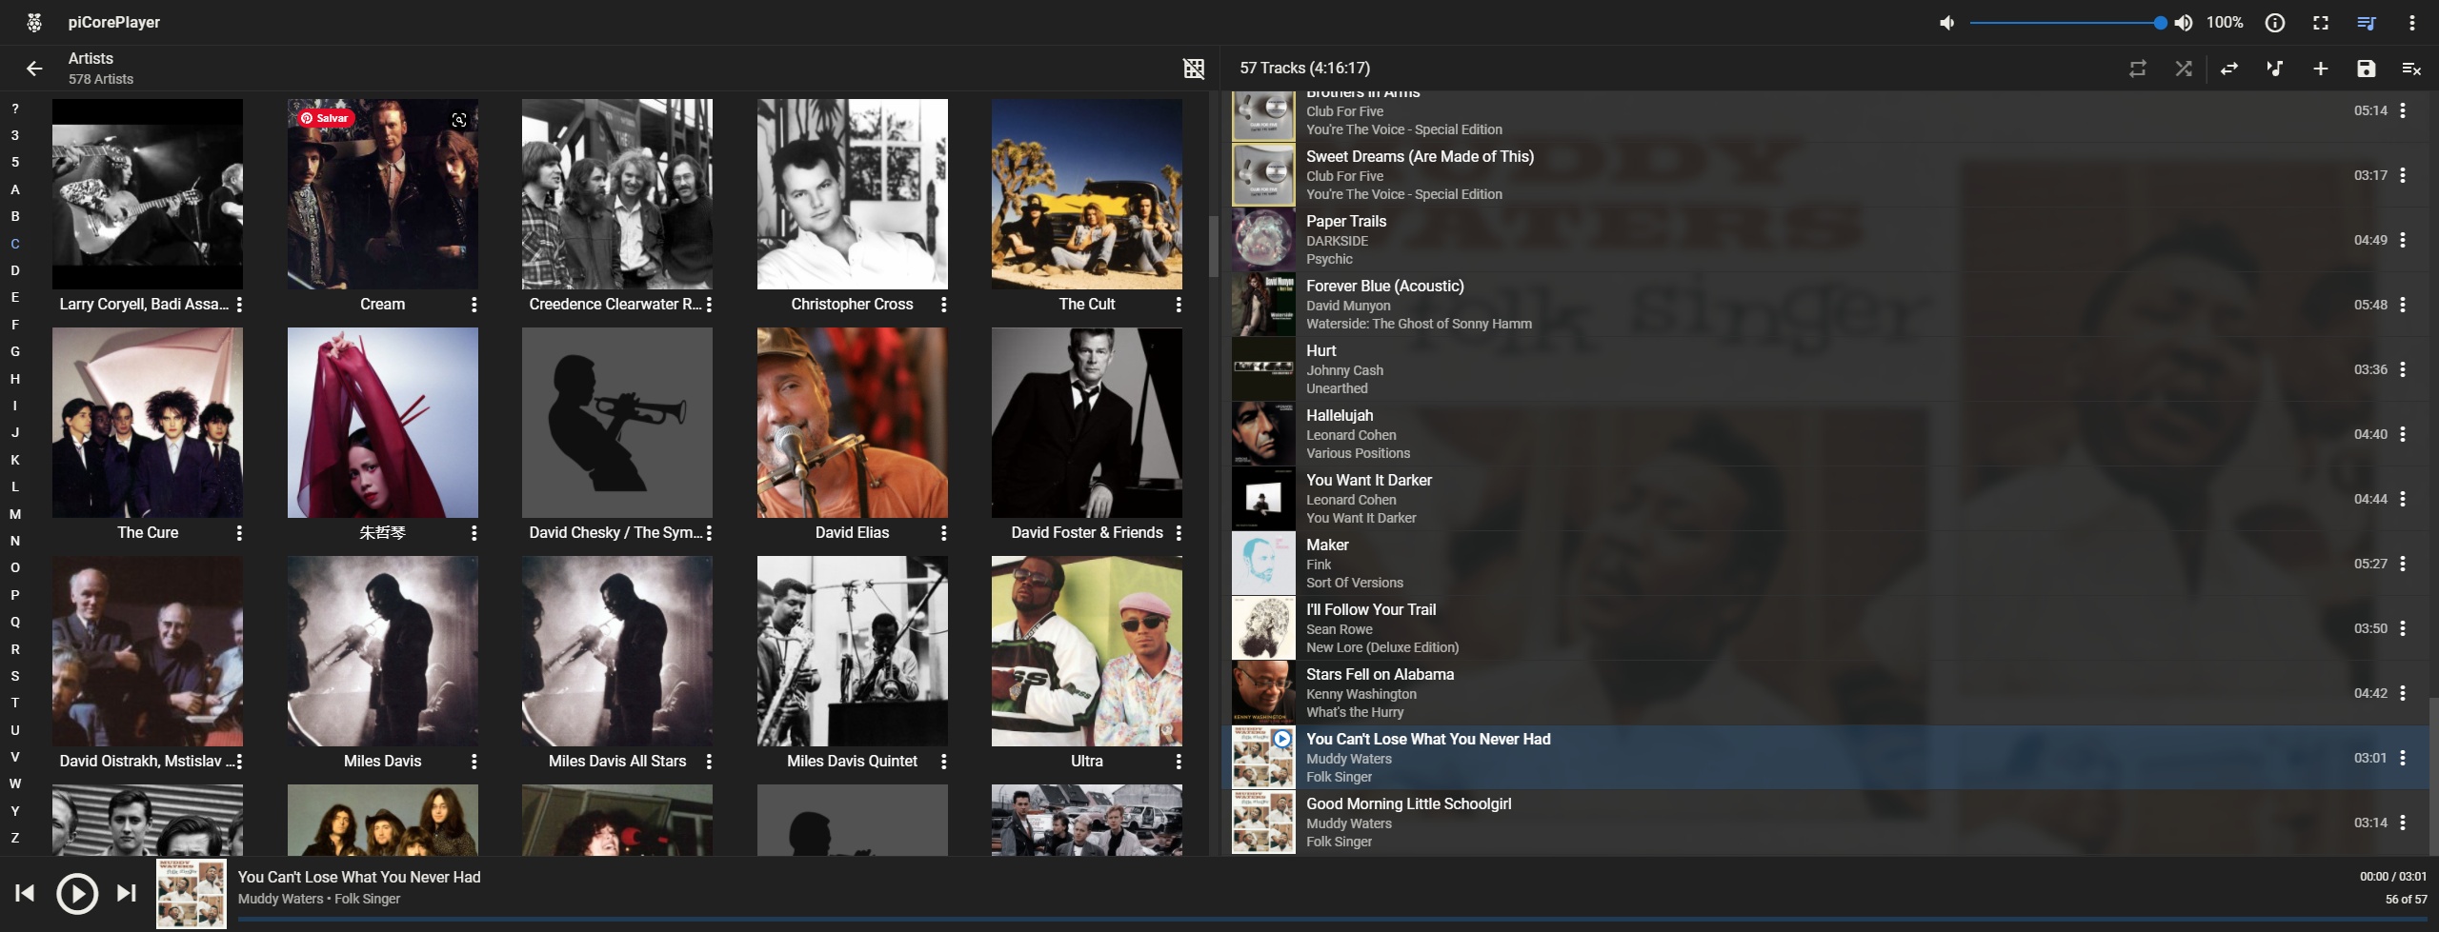Add to the queue with the plus icon
2439x932 pixels.
pos(2321,69)
